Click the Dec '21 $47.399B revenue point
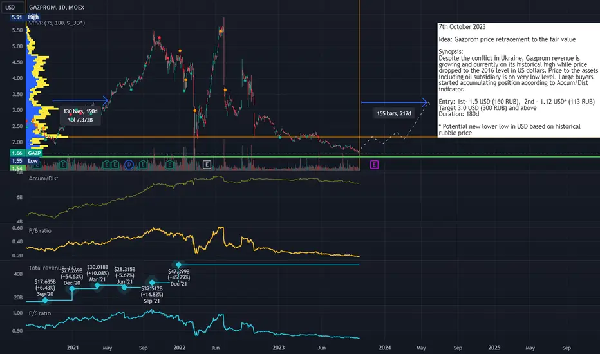 [x=178, y=265]
